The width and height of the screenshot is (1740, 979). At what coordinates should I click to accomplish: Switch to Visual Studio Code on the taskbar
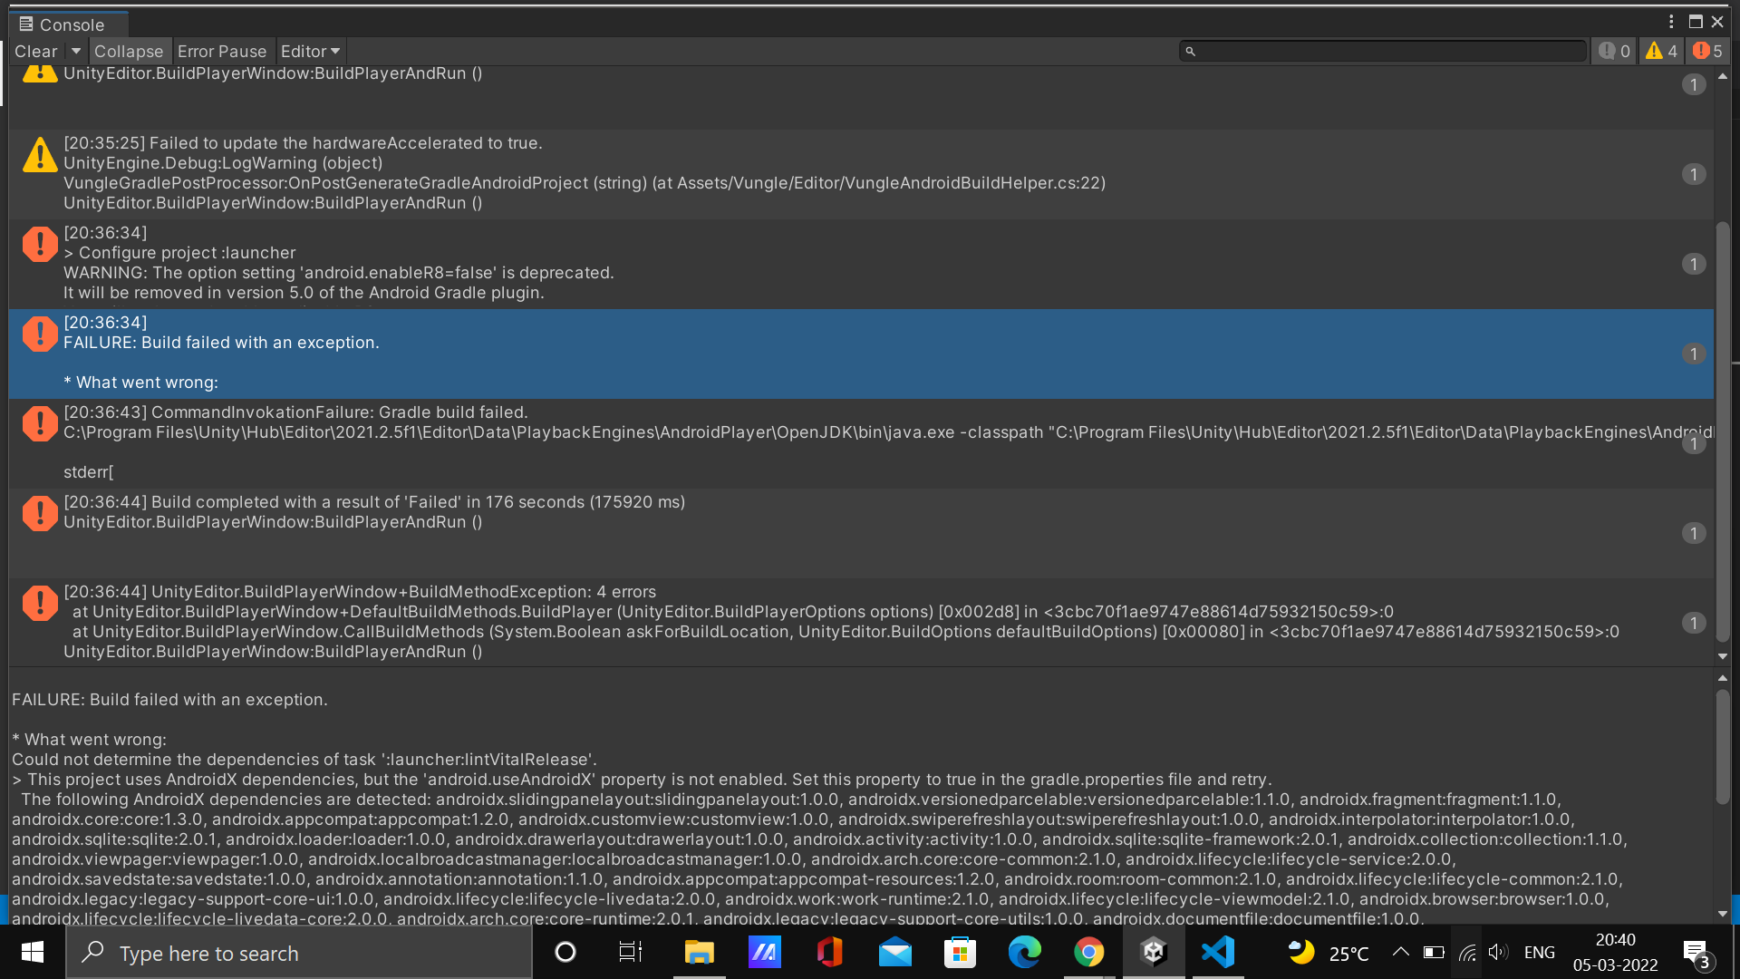coord(1218,952)
